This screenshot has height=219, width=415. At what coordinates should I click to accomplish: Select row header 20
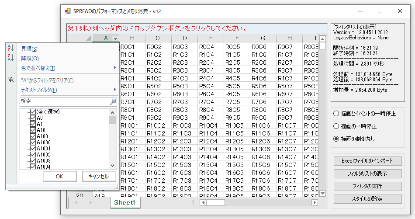pos(80,195)
